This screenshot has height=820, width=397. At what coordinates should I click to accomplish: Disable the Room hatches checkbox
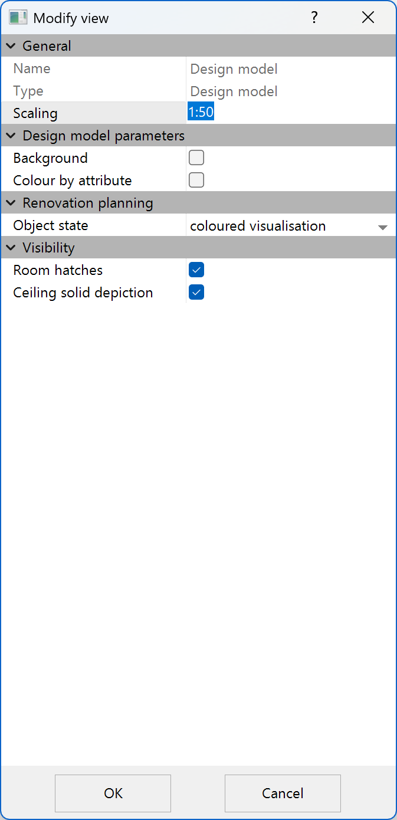(196, 270)
